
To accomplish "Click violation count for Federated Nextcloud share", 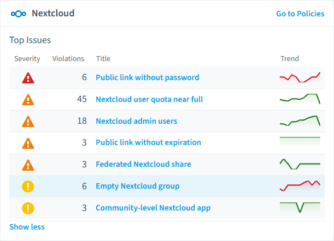I will pos(84,164).
